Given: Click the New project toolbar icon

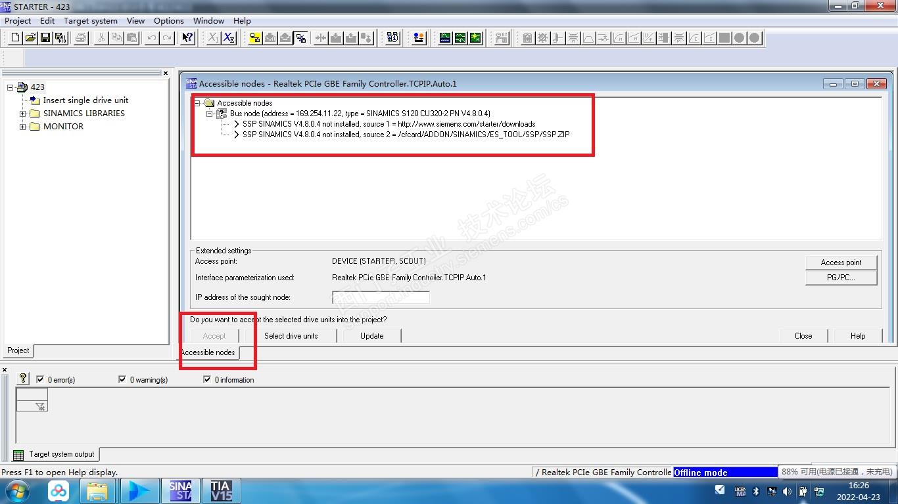Looking at the screenshot, I should [x=15, y=38].
